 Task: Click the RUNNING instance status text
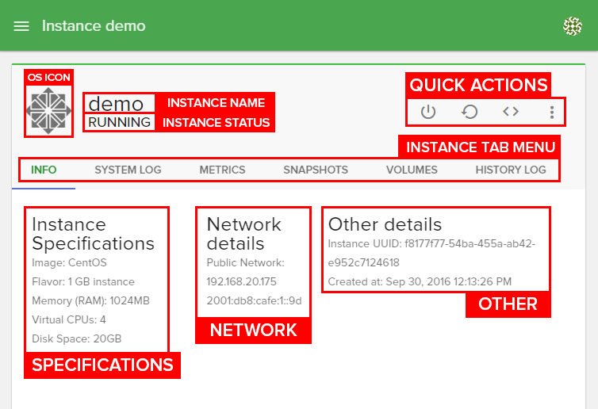[x=119, y=122]
